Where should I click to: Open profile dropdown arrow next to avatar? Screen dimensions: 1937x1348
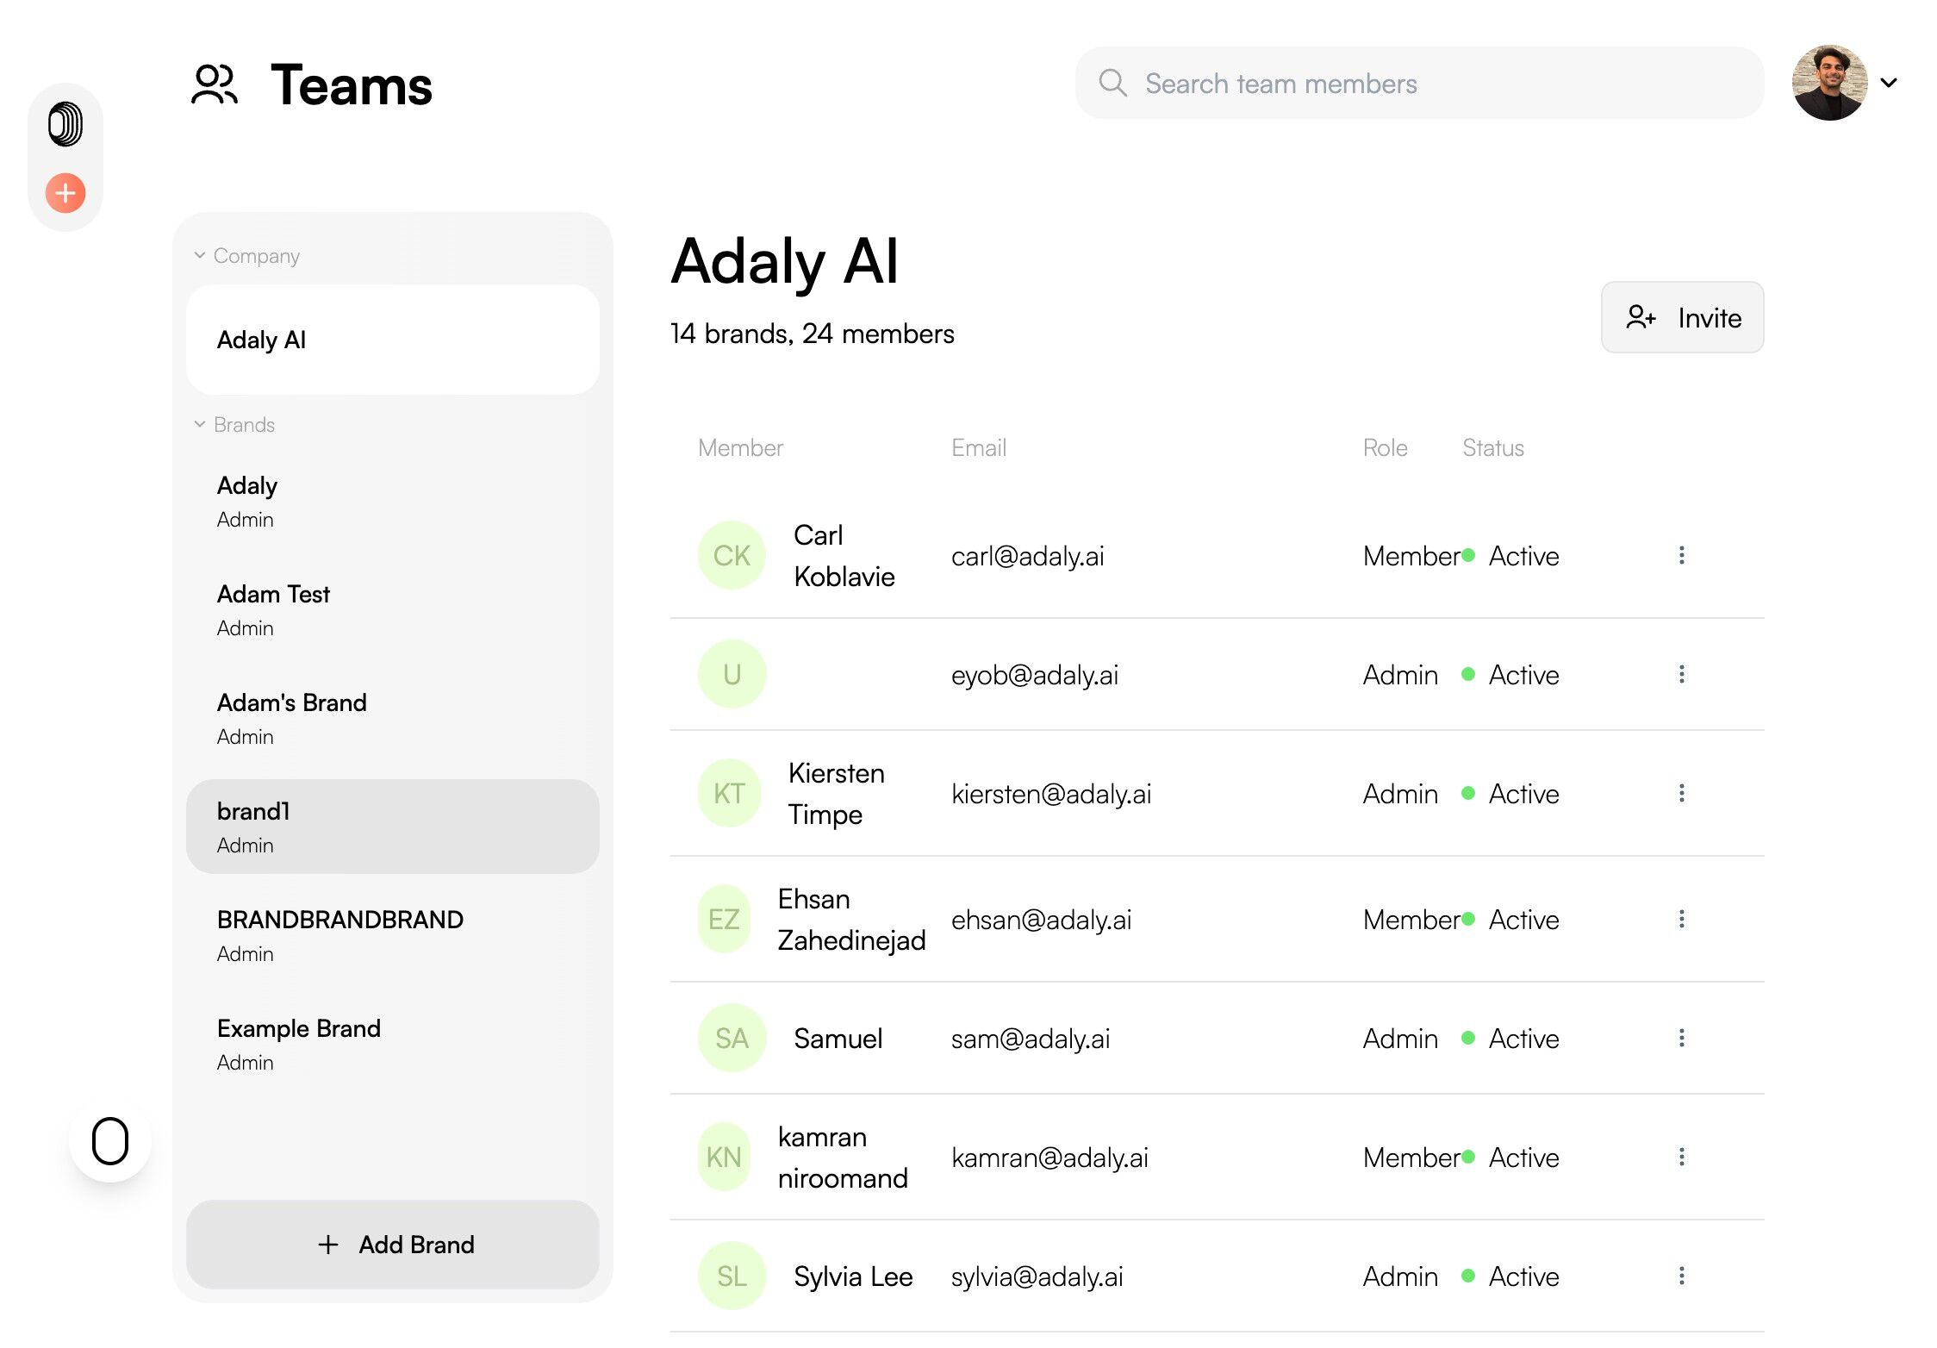(1889, 84)
